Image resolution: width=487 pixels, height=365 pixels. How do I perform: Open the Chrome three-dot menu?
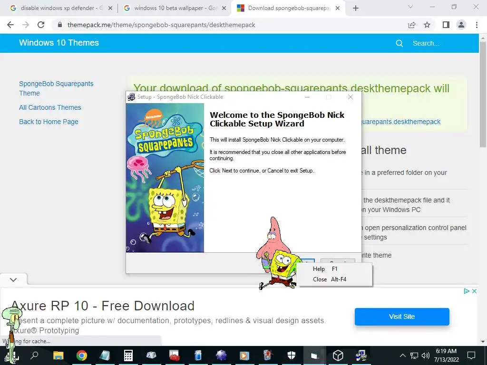coord(477,25)
